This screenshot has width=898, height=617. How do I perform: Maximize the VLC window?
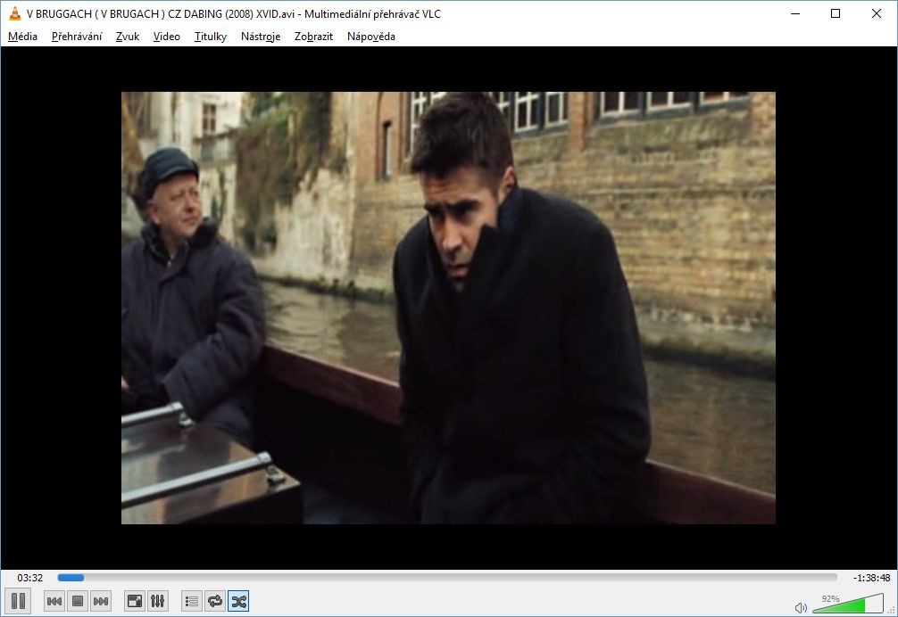(x=835, y=13)
